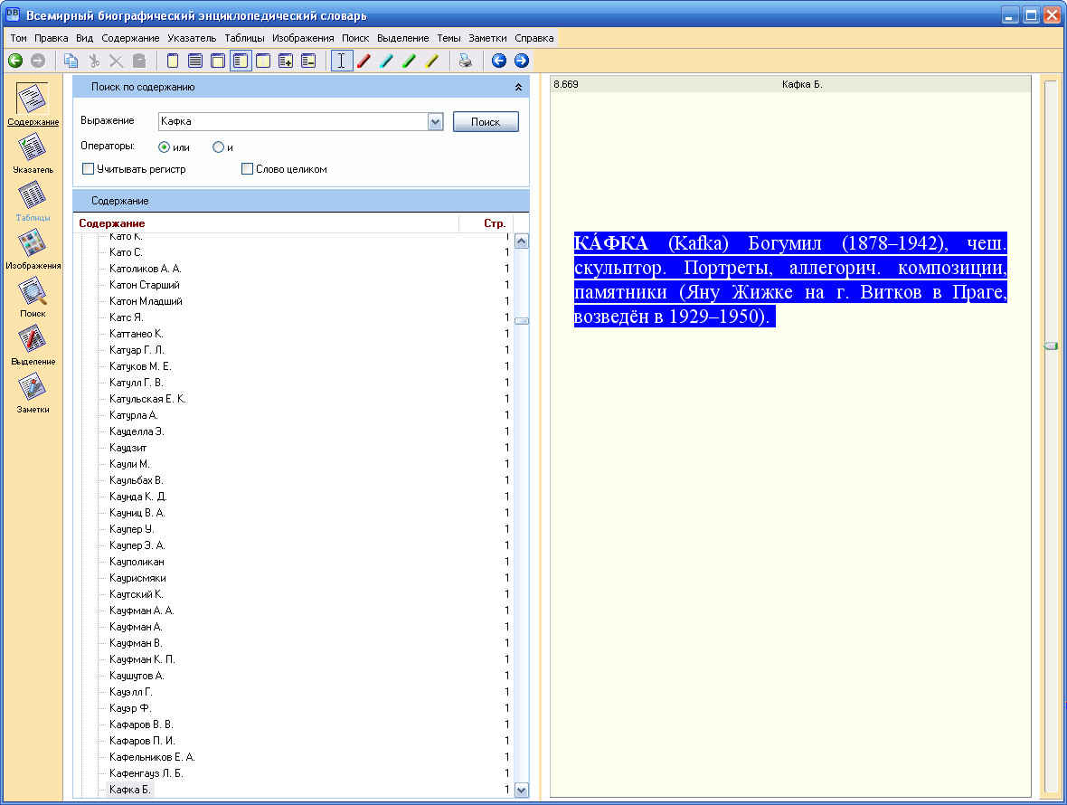Select the yellow highlighter marker tool
This screenshot has width=1067, height=805.
[x=432, y=61]
